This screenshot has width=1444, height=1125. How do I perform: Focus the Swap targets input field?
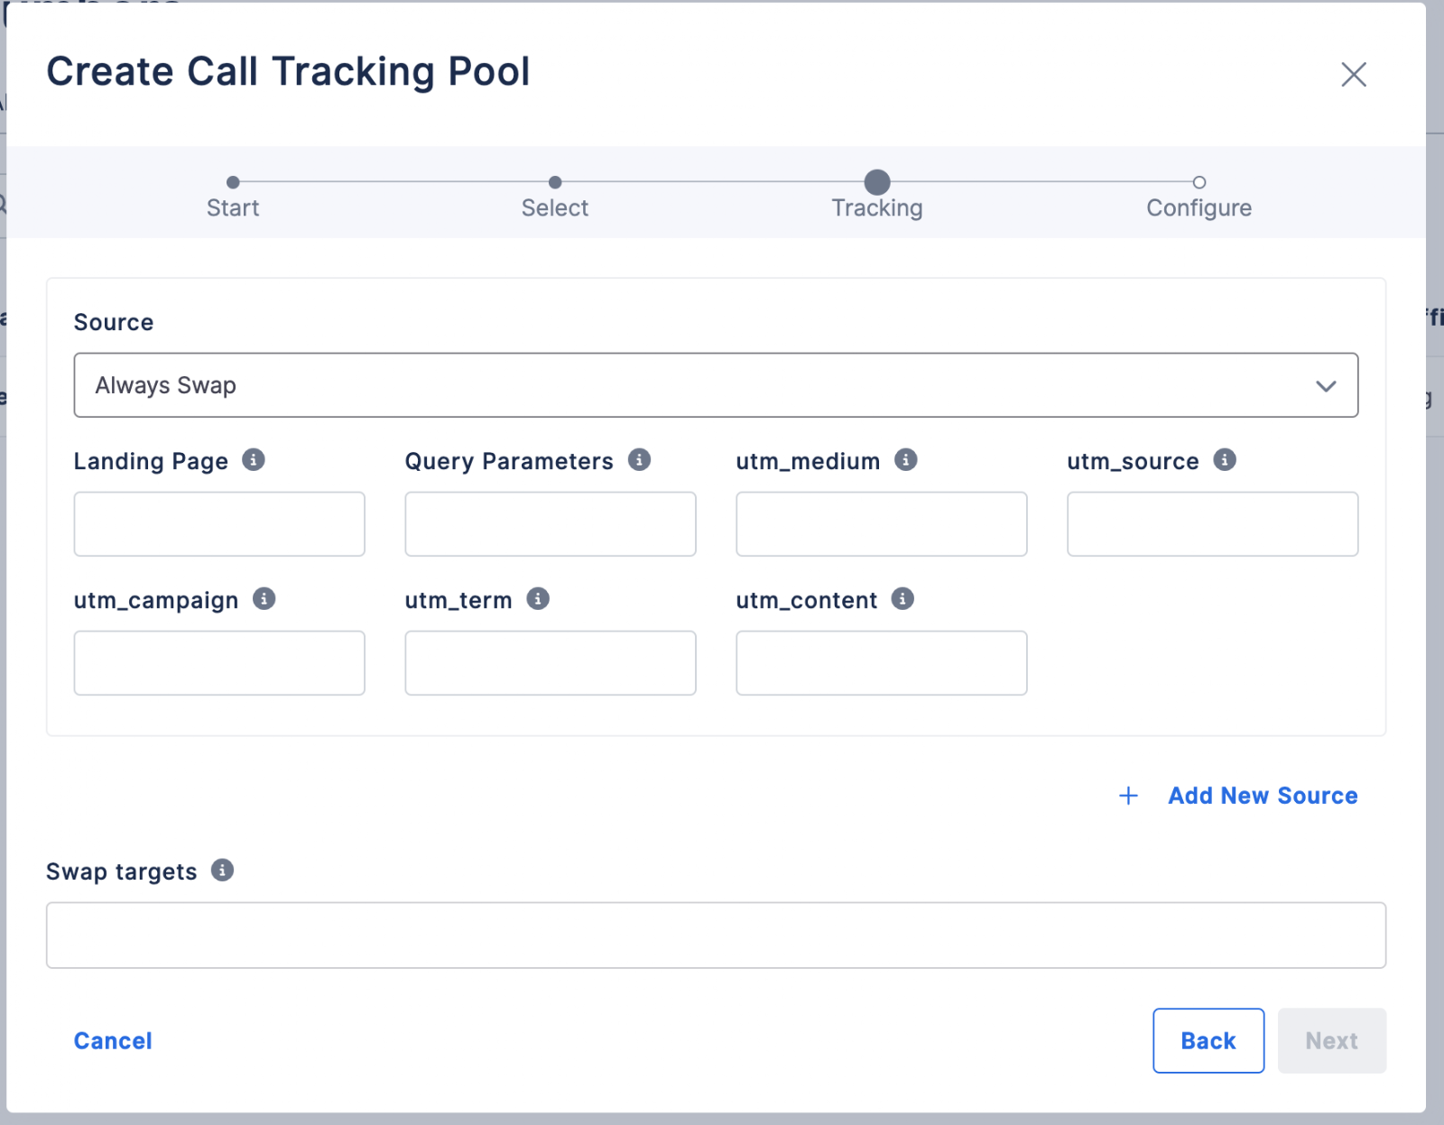tap(716, 936)
